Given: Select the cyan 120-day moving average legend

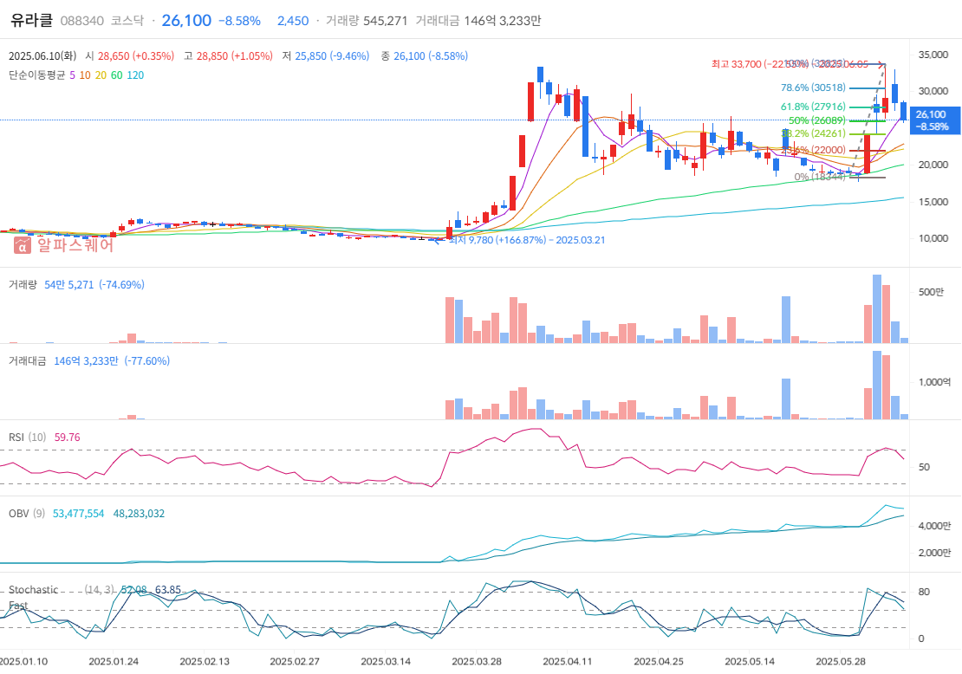Looking at the screenshot, I should (135, 75).
